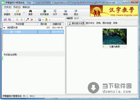Image resolution: width=140 pixels, height=100 pixels.
Task: Click the 新建库 new library icon
Action: coord(7,11)
